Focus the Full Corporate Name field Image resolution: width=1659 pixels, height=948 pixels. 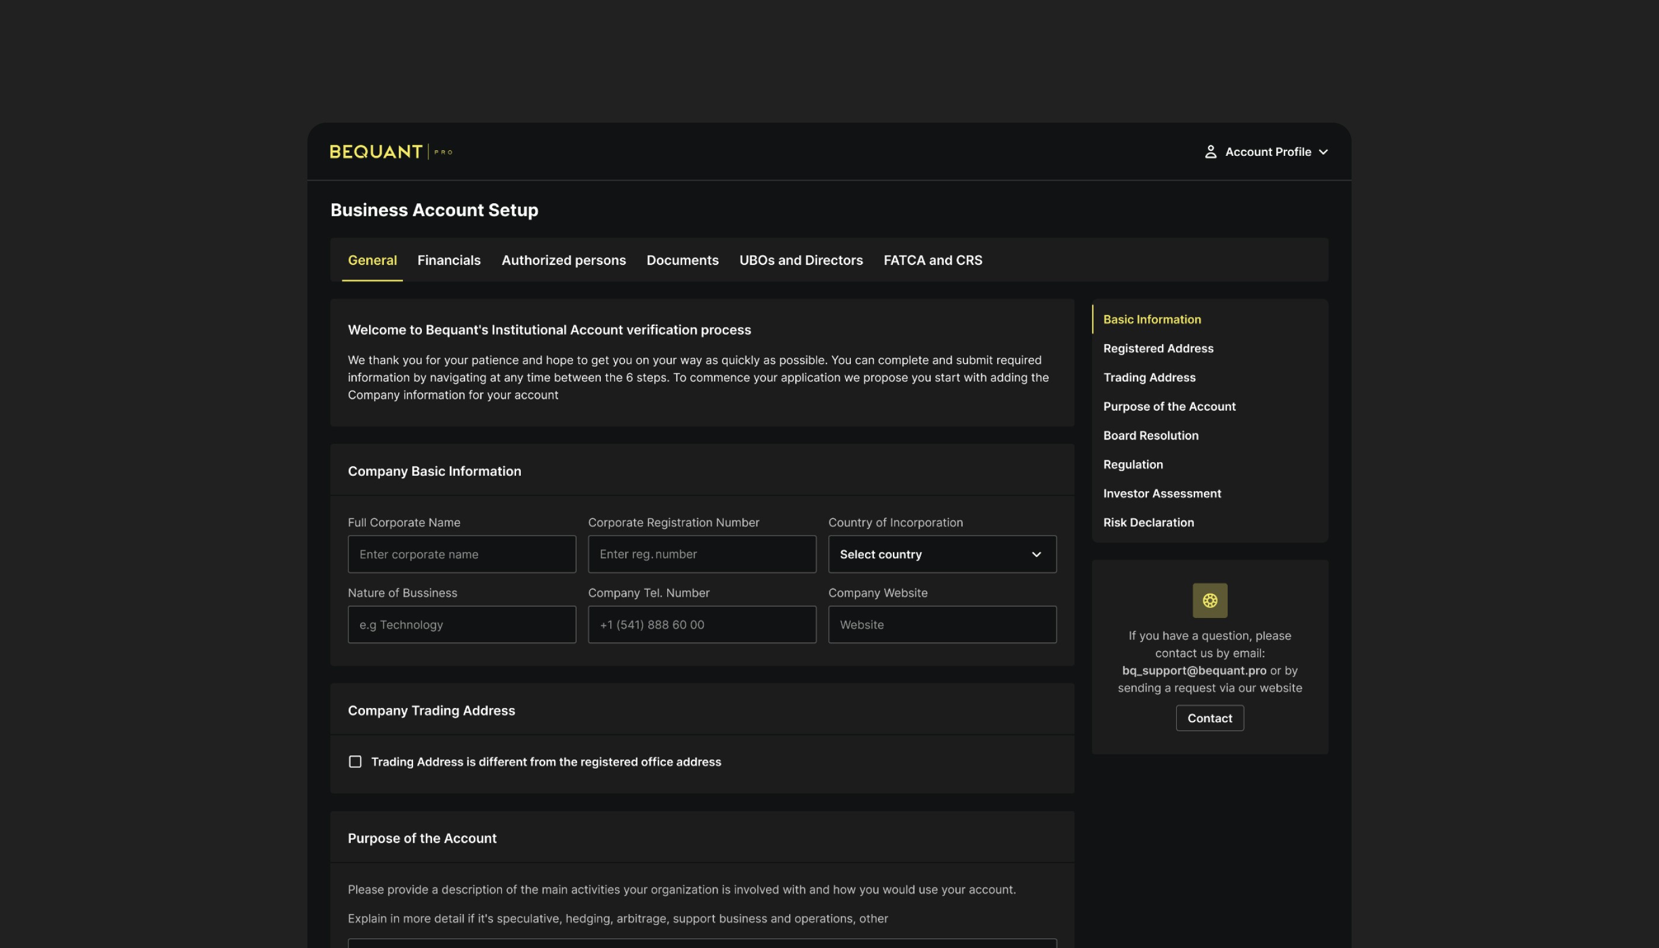click(x=461, y=554)
